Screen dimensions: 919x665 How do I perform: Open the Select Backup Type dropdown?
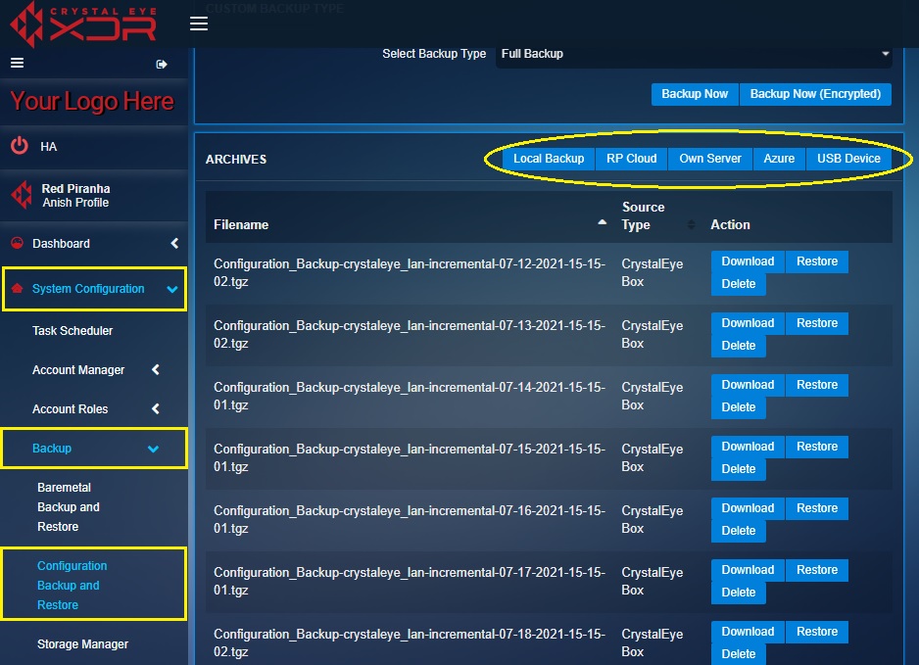pyautogui.click(x=694, y=54)
